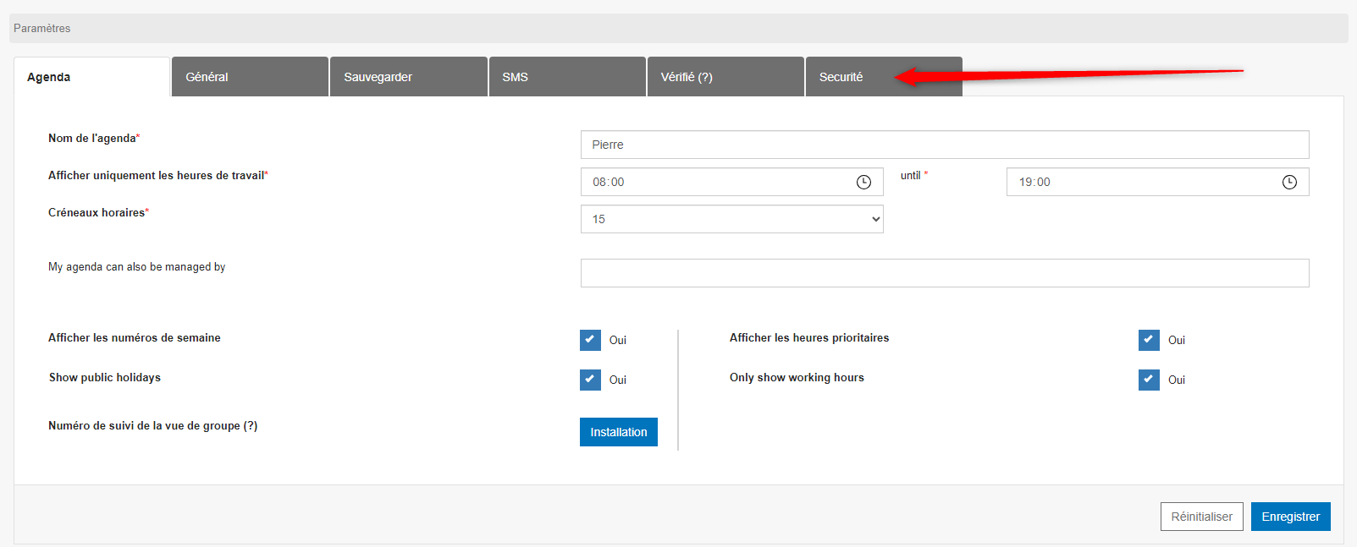Open the Créneaux horaires dropdown

pos(731,219)
